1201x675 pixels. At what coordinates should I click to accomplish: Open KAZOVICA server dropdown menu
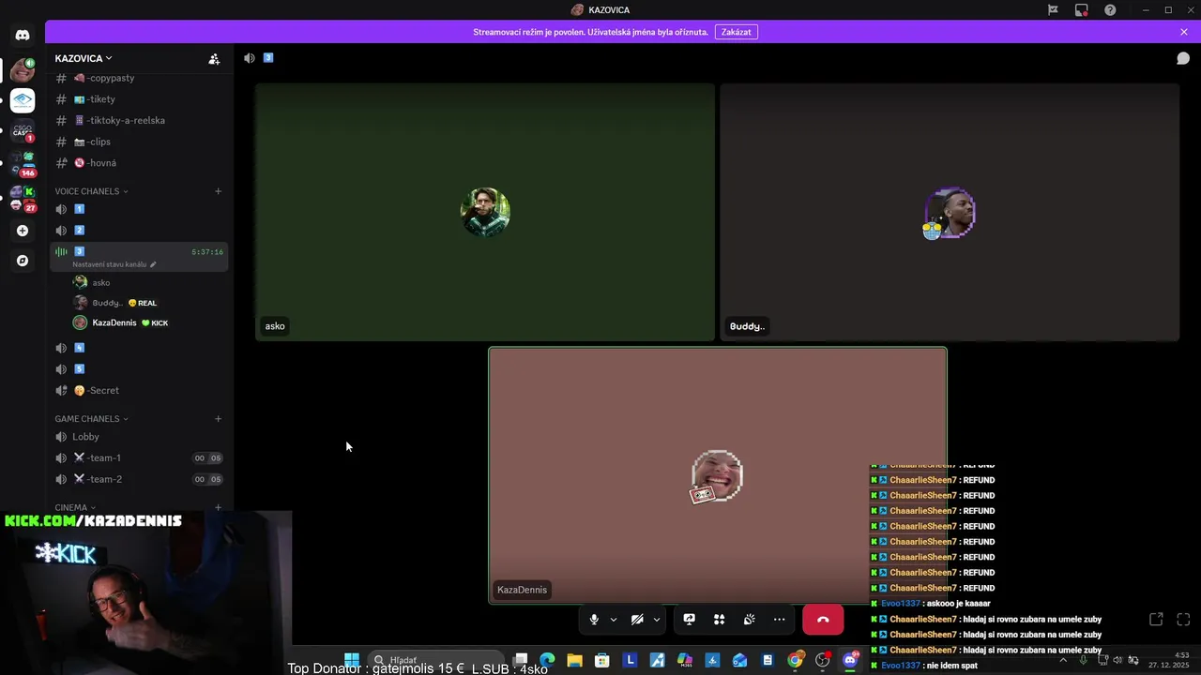coord(84,58)
